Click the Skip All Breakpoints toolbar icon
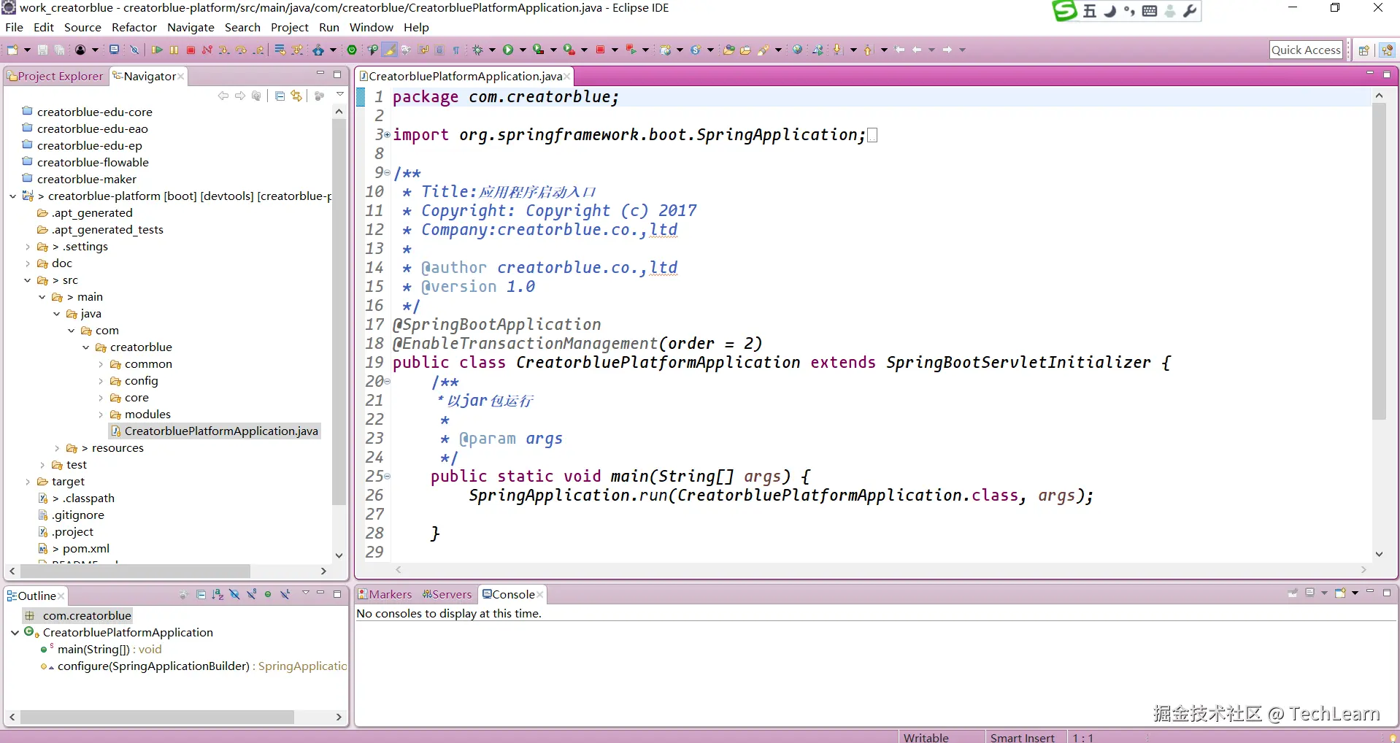Viewport: 1400px width, 743px height. point(134,50)
